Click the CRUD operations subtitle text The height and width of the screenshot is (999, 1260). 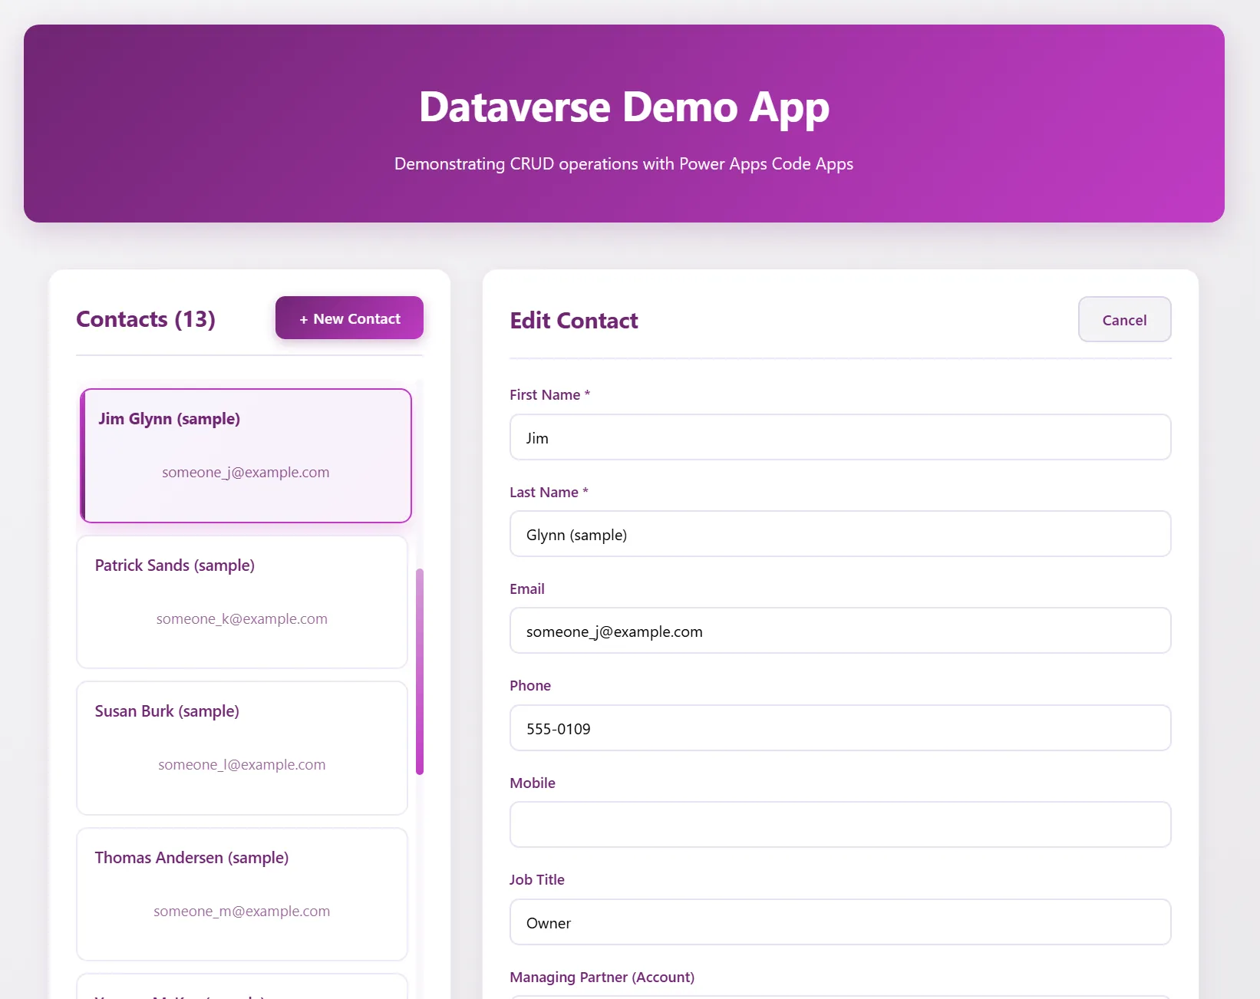624,163
